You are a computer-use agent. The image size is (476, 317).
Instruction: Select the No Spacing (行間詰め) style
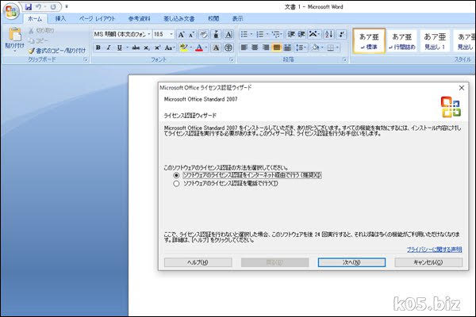click(402, 41)
